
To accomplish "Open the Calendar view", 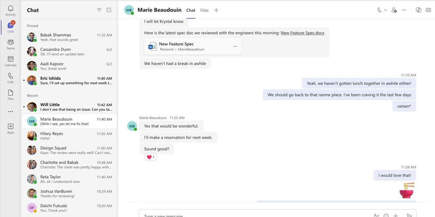I will [10, 61].
